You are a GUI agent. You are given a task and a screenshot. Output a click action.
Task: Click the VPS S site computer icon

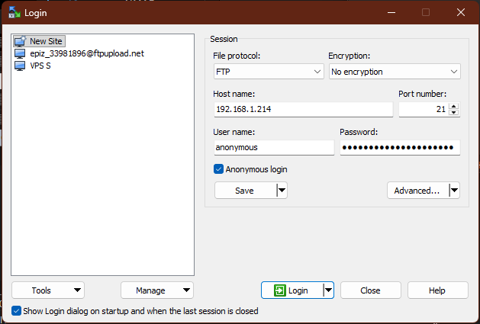click(x=20, y=66)
